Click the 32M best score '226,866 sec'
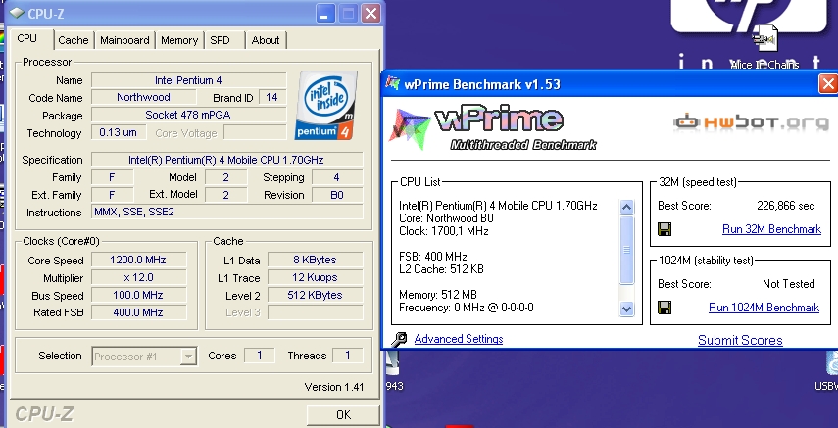The width and height of the screenshot is (838, 428). pyautogui.click(x=786, y=206)
